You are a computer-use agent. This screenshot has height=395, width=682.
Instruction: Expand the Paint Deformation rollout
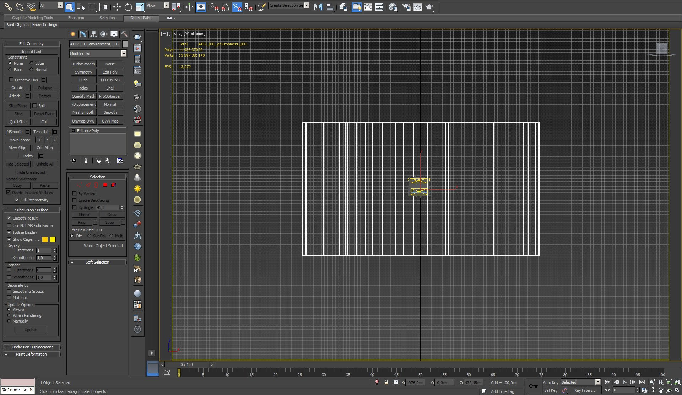point(31,354)
